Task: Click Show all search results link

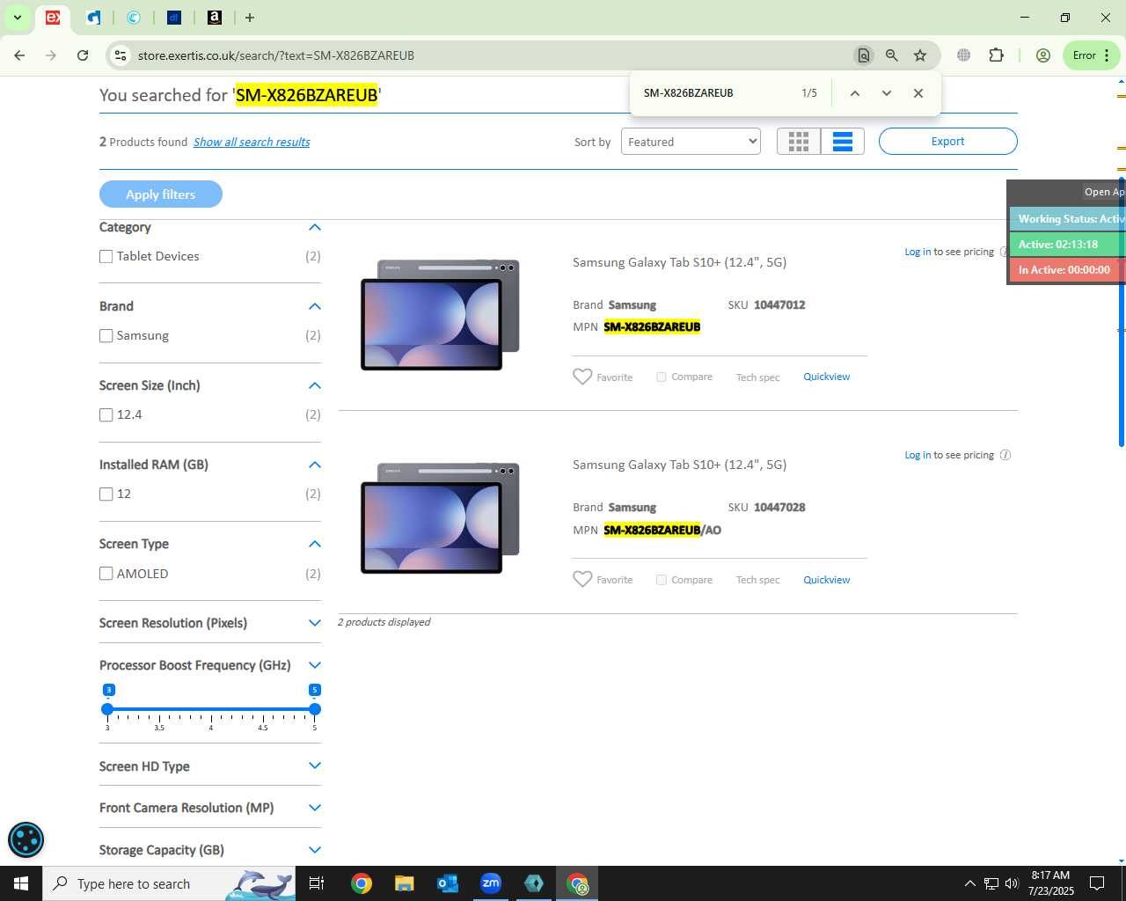Action: [252, 142]
